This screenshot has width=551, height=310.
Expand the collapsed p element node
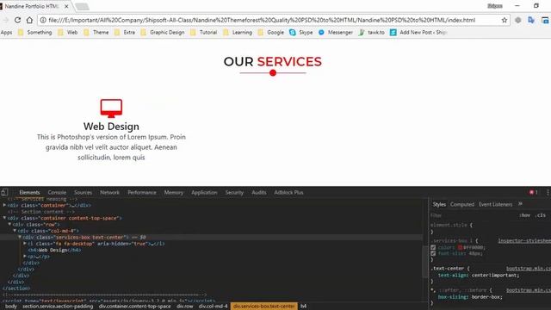click(x=25, y=257)
